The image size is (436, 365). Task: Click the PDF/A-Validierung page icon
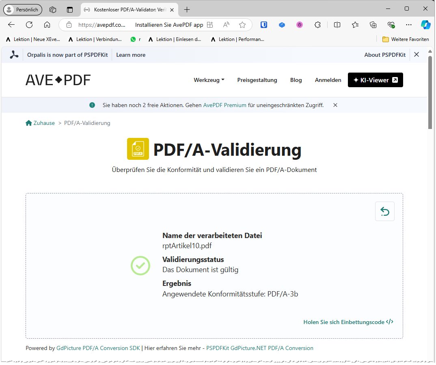138,148
